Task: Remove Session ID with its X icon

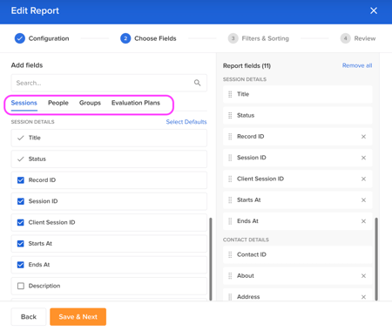Action: 363,158
